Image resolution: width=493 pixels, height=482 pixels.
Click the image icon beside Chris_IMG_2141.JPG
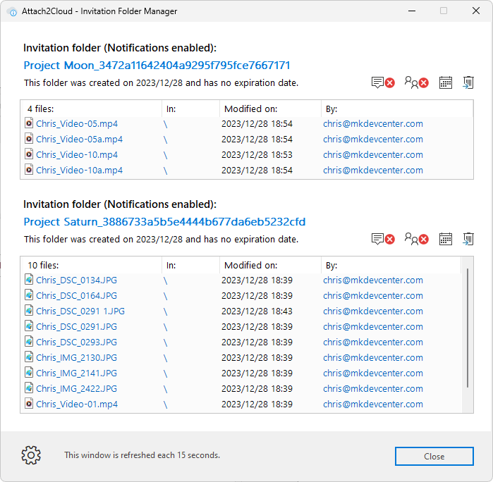pyautogui.click(x=29, y=373)
